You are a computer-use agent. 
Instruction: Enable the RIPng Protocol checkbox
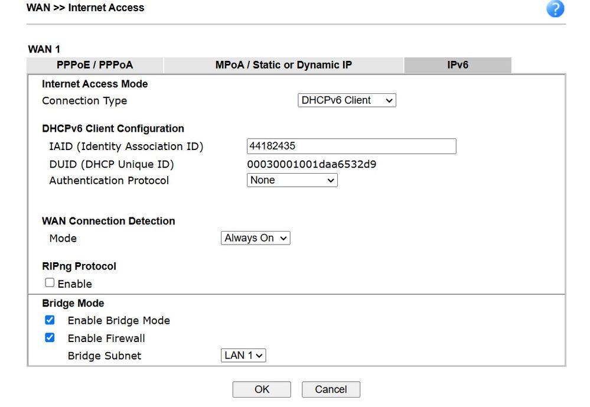(x=50, y=283)
